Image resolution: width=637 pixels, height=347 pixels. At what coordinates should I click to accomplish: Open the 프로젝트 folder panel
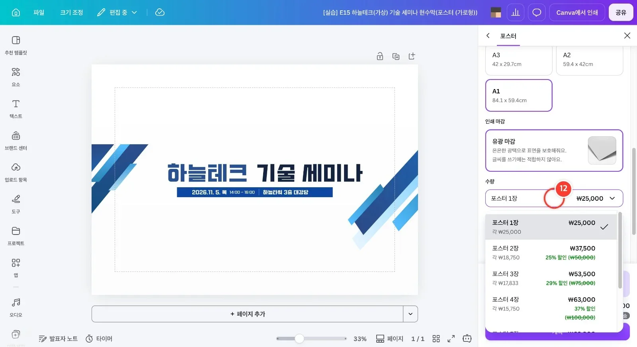pyautogui.click(x=16, y=236)
